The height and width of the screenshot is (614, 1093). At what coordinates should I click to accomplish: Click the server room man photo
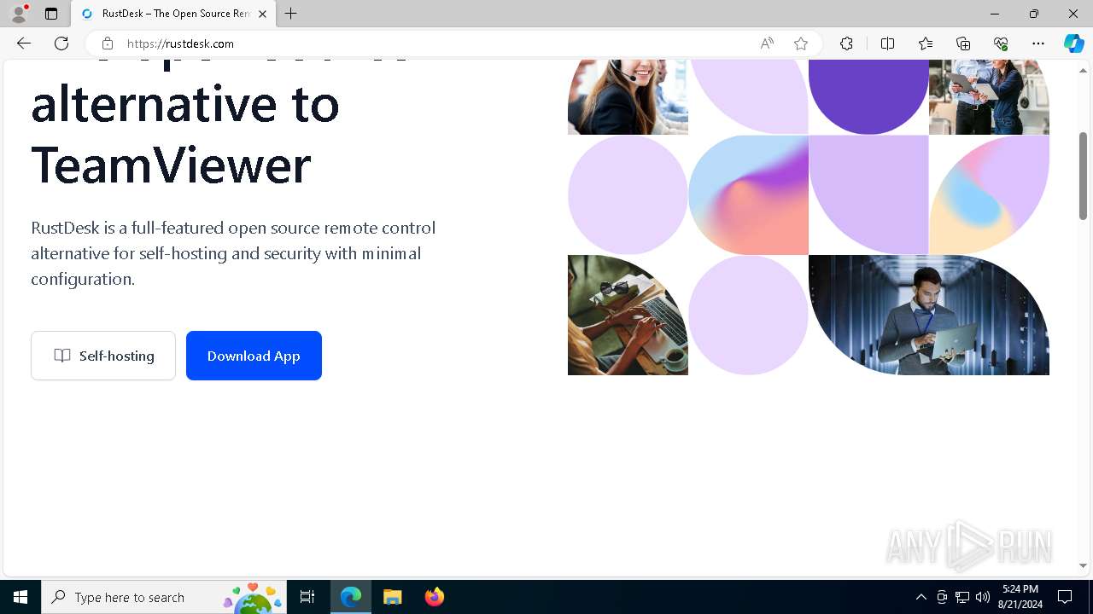click(x=929, y=315)
